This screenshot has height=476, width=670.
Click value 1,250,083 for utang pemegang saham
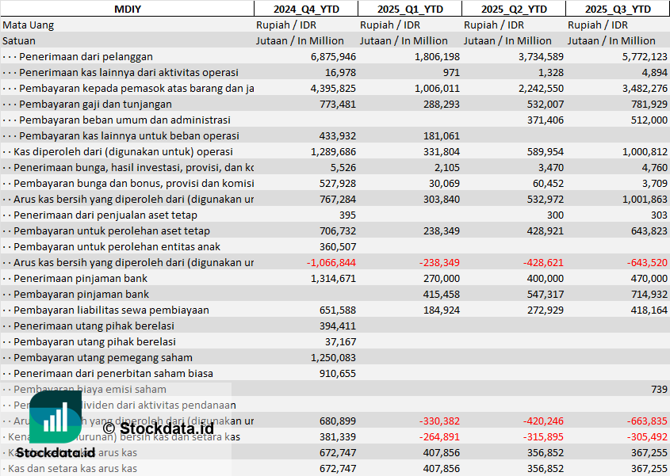pos(333,357)
